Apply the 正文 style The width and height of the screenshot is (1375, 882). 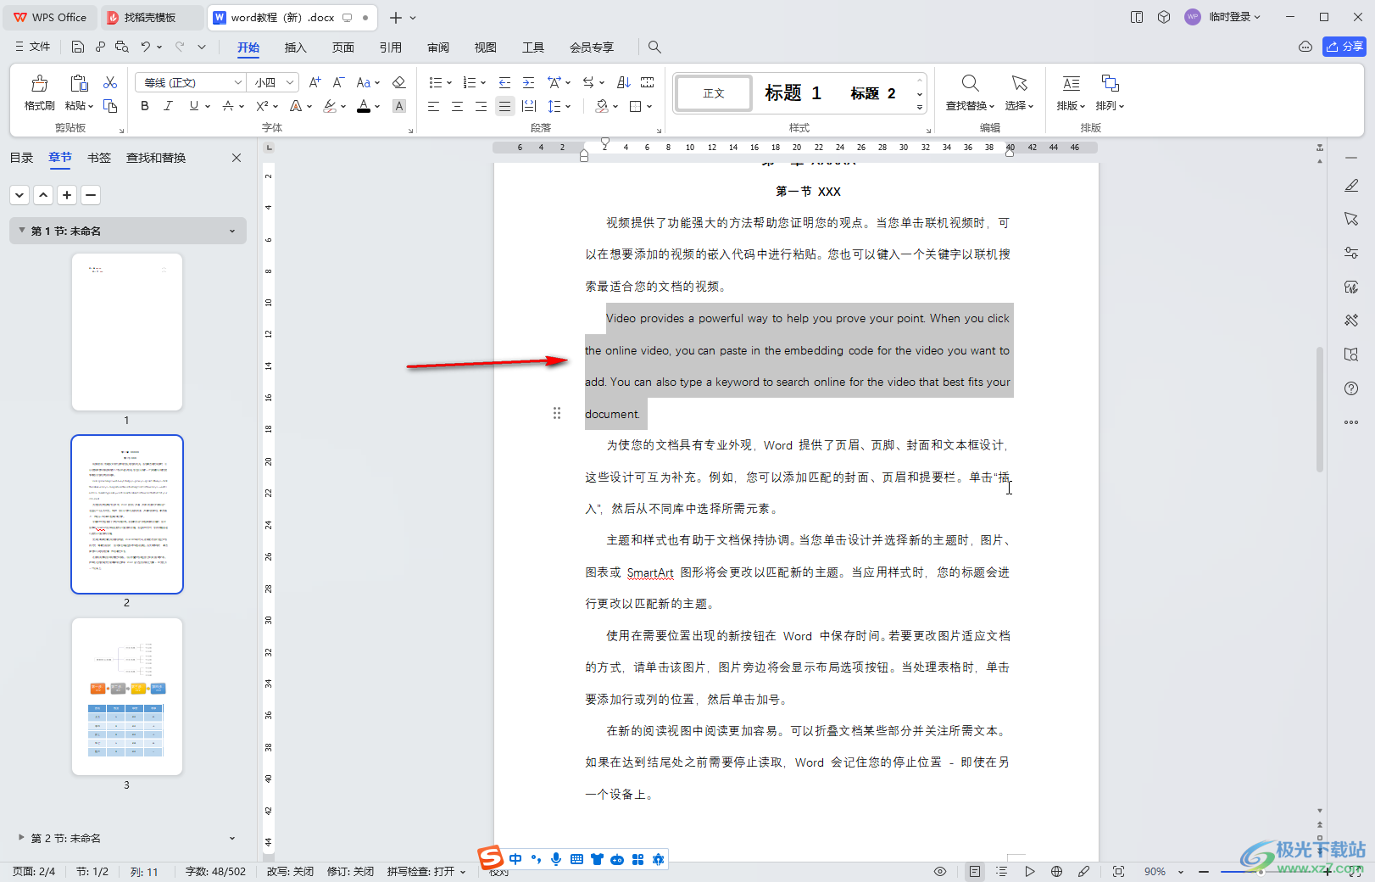714,93
